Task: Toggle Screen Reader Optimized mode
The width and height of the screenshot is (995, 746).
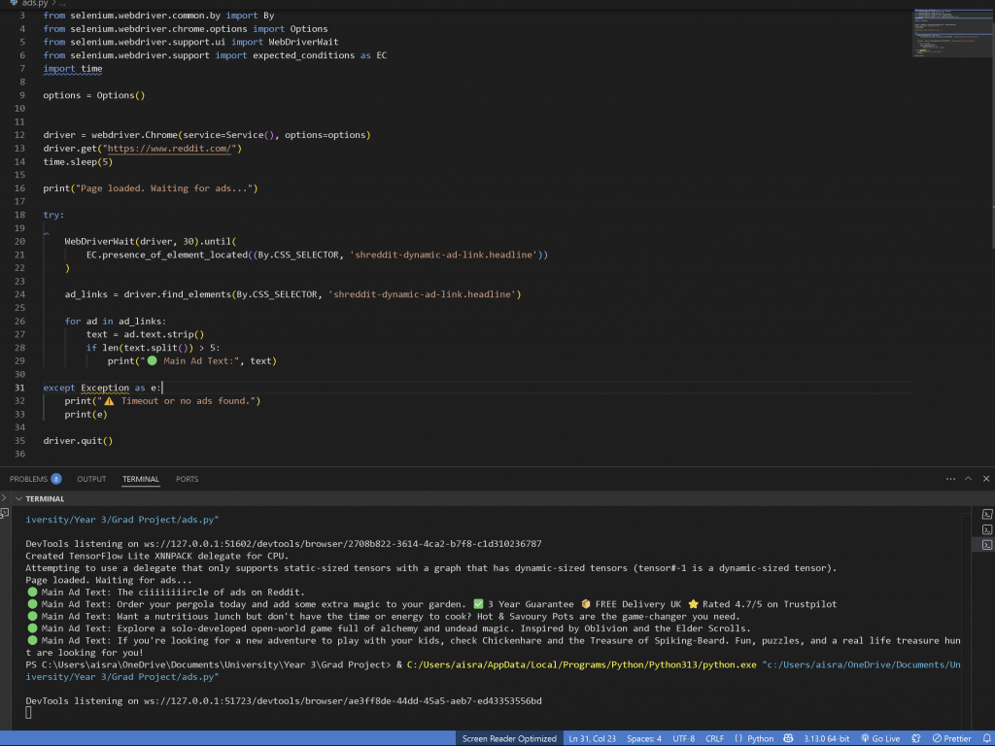Action: click(509, 738)
